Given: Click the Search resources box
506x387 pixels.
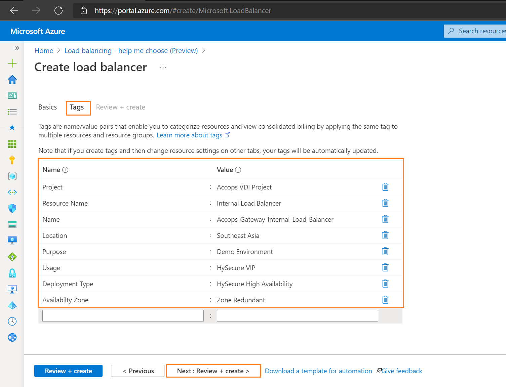Looking at the screenshot, I should click(x=475, y=31).
